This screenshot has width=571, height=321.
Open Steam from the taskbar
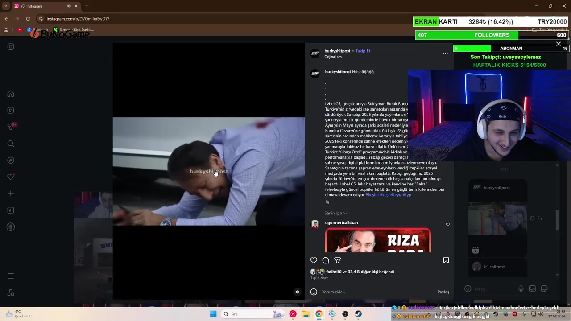358,314
